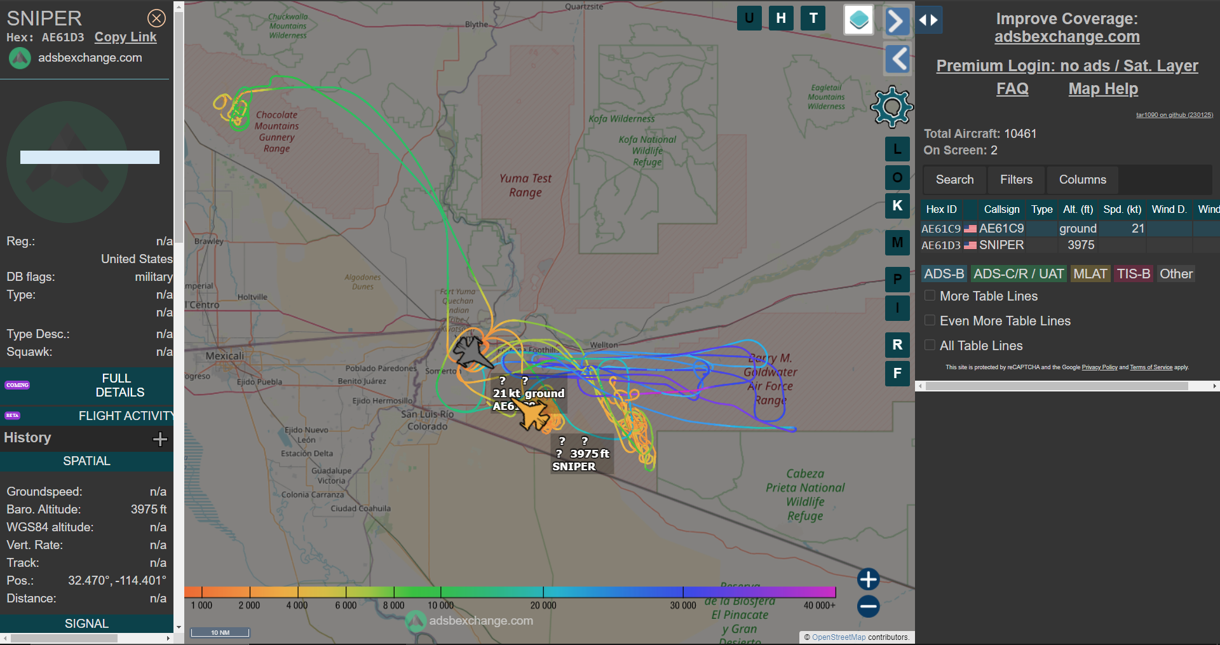Sort table by Alt. (ft) column

(x=1078, y=209)
